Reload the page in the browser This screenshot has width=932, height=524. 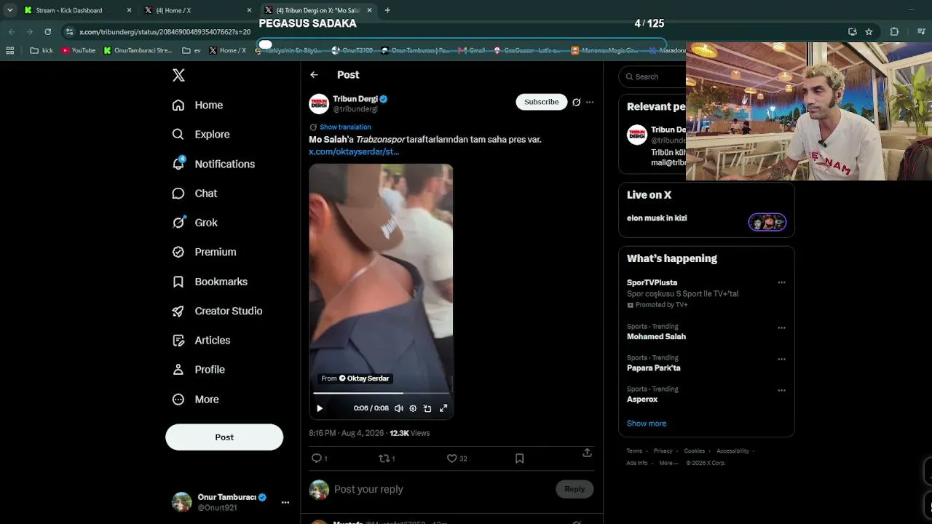[x=48, y=31]
